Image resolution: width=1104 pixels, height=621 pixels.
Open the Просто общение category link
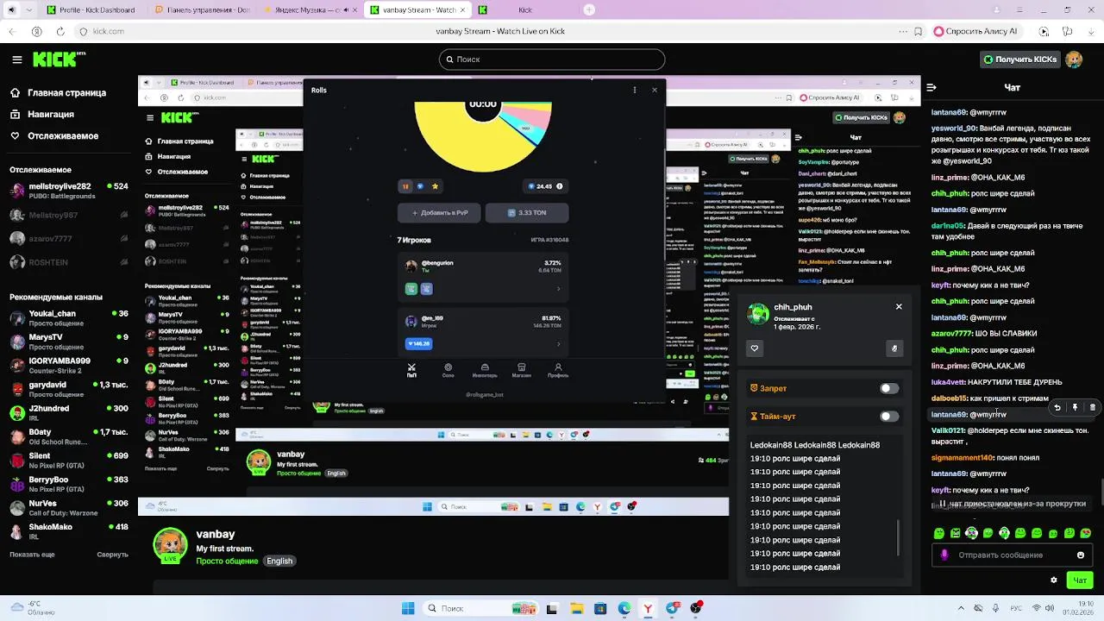[227, 561]
